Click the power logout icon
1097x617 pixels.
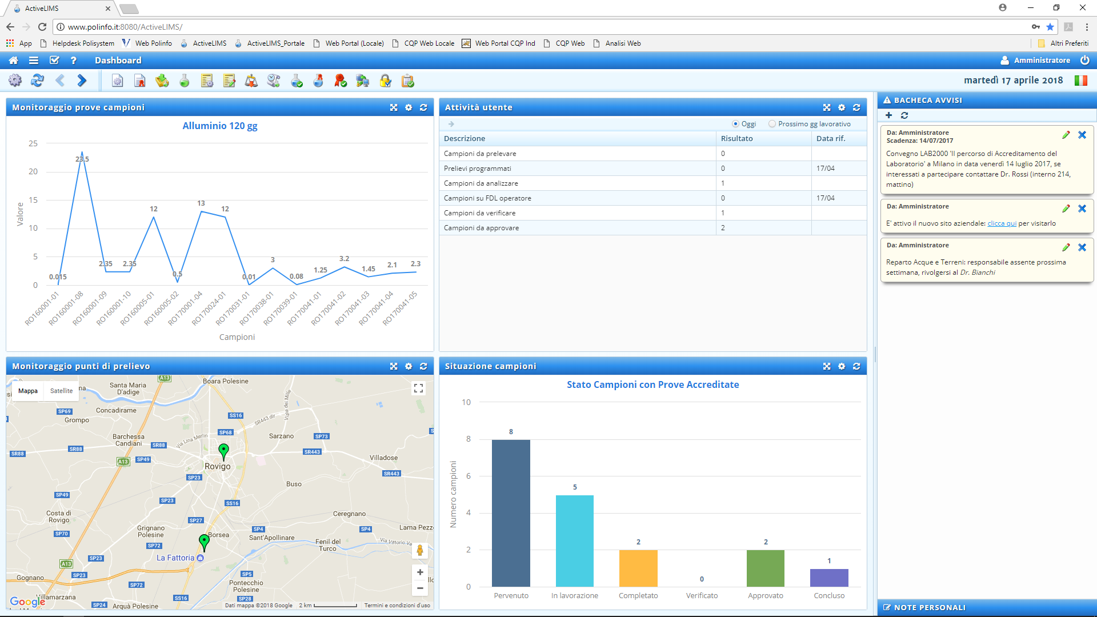[1084, 60]
